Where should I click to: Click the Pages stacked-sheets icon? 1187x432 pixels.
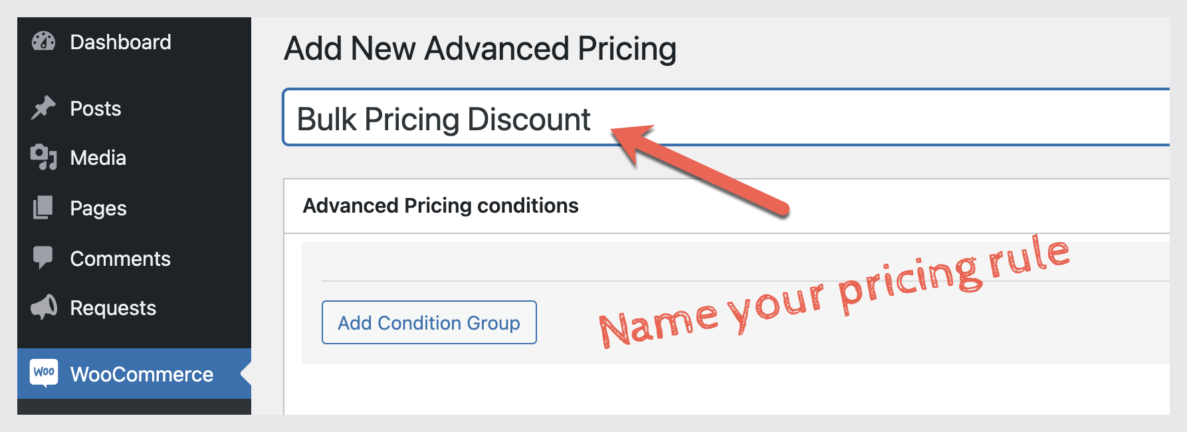coord(43,208)
